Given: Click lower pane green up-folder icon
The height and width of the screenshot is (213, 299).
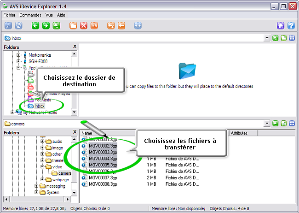Looking at the screenshot, I should coord(275,124).
